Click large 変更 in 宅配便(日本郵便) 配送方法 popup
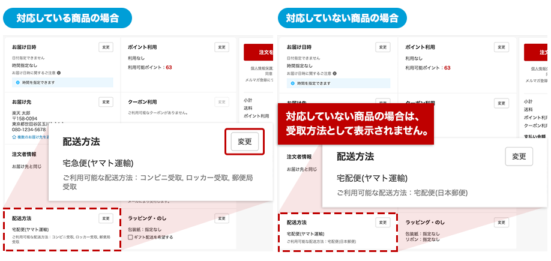 (x=519, y=157)
